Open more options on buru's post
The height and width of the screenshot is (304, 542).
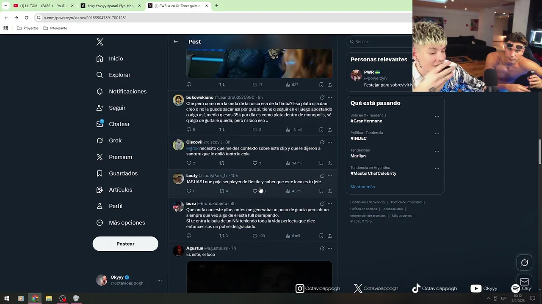(330, 204)
